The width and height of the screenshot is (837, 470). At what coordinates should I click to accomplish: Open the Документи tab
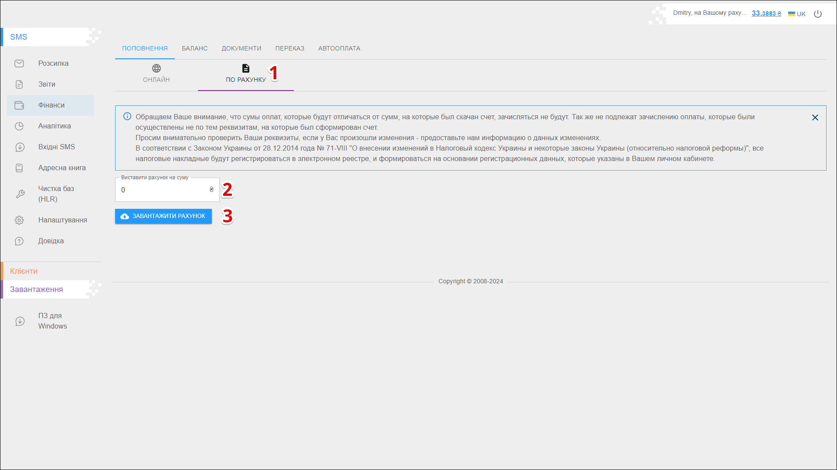click(241, 48)
